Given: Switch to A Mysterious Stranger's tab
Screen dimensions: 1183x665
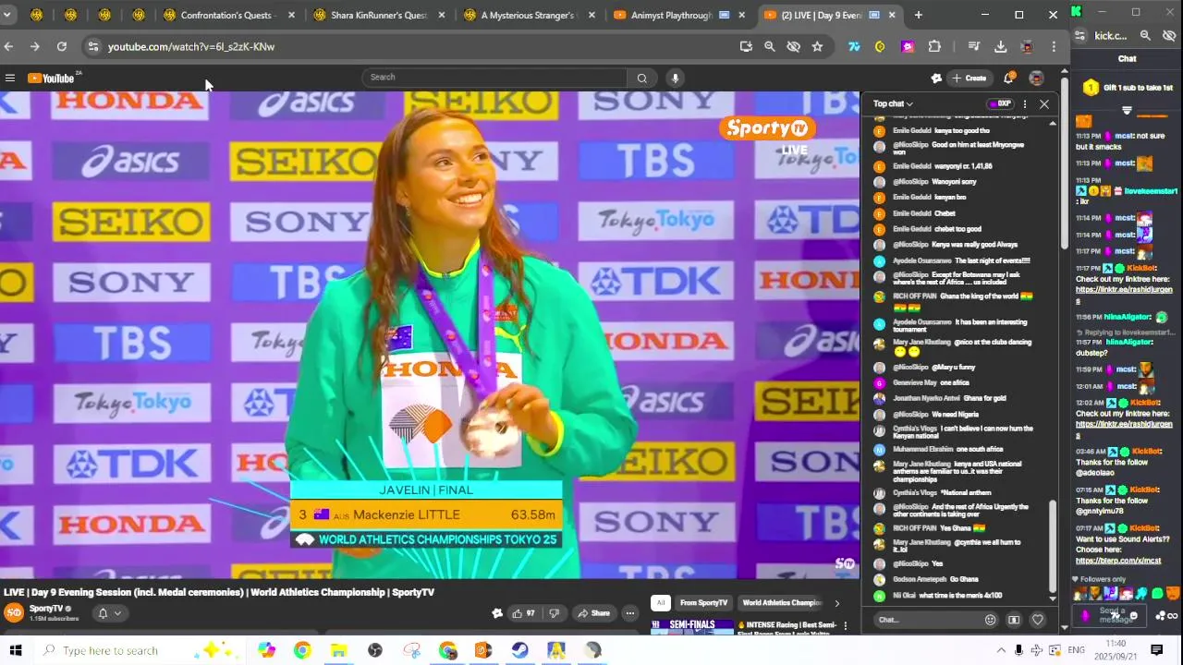Looking at the screenshot, I should tap(531, 15).
